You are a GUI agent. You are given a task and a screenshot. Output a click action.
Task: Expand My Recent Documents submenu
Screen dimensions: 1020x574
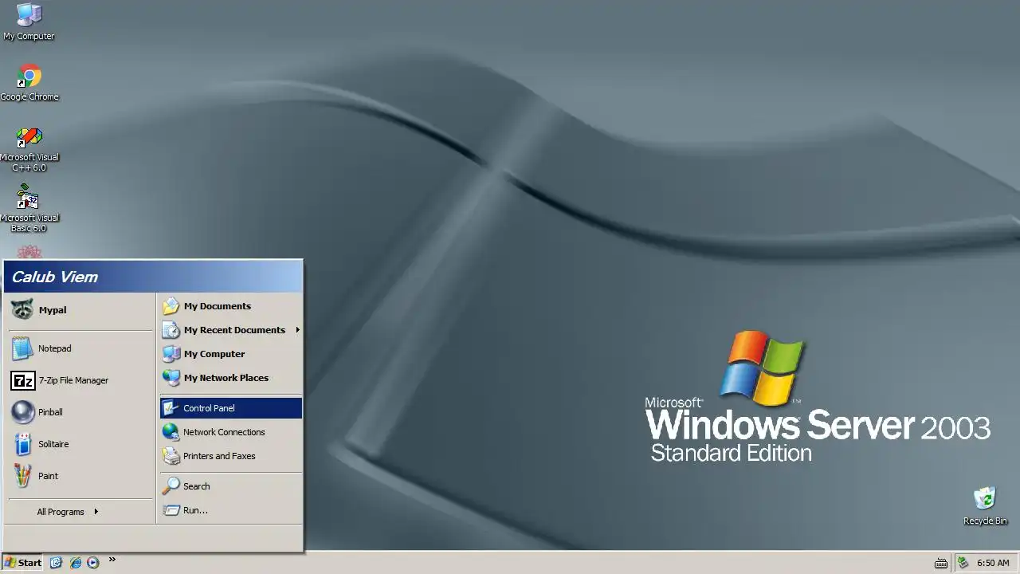(x=231, y=330)
